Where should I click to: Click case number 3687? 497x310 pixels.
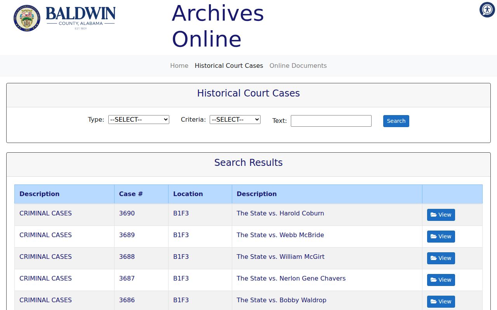(127, 279)
